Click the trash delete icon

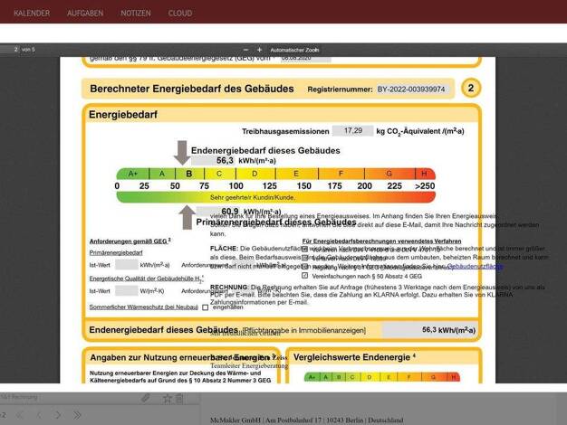coord(180,397)
